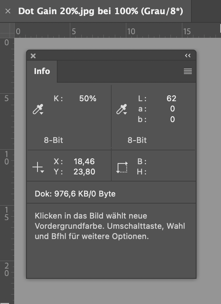Close the Dot Gain 20%.jpg document tab
Viewport: 221px width, 304px height.
pos(8,11)
